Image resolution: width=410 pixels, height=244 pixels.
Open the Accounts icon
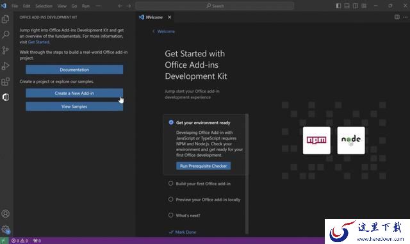[x=6, y=214]
